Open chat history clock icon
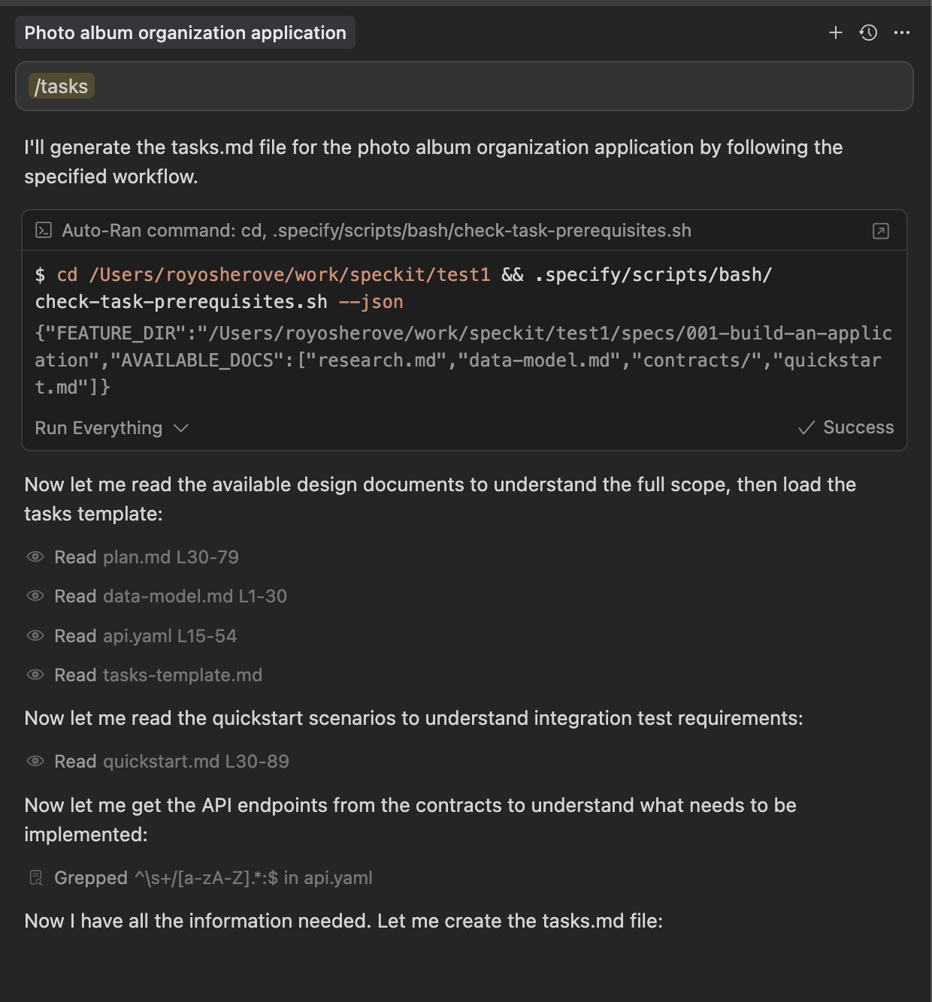 click(868, 32)
